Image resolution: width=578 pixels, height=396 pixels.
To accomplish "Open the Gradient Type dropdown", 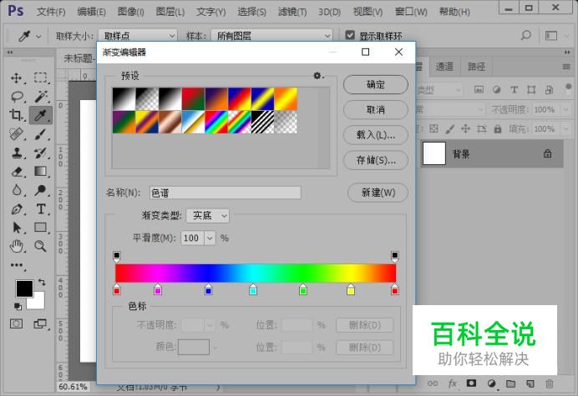I will point(208,216).
